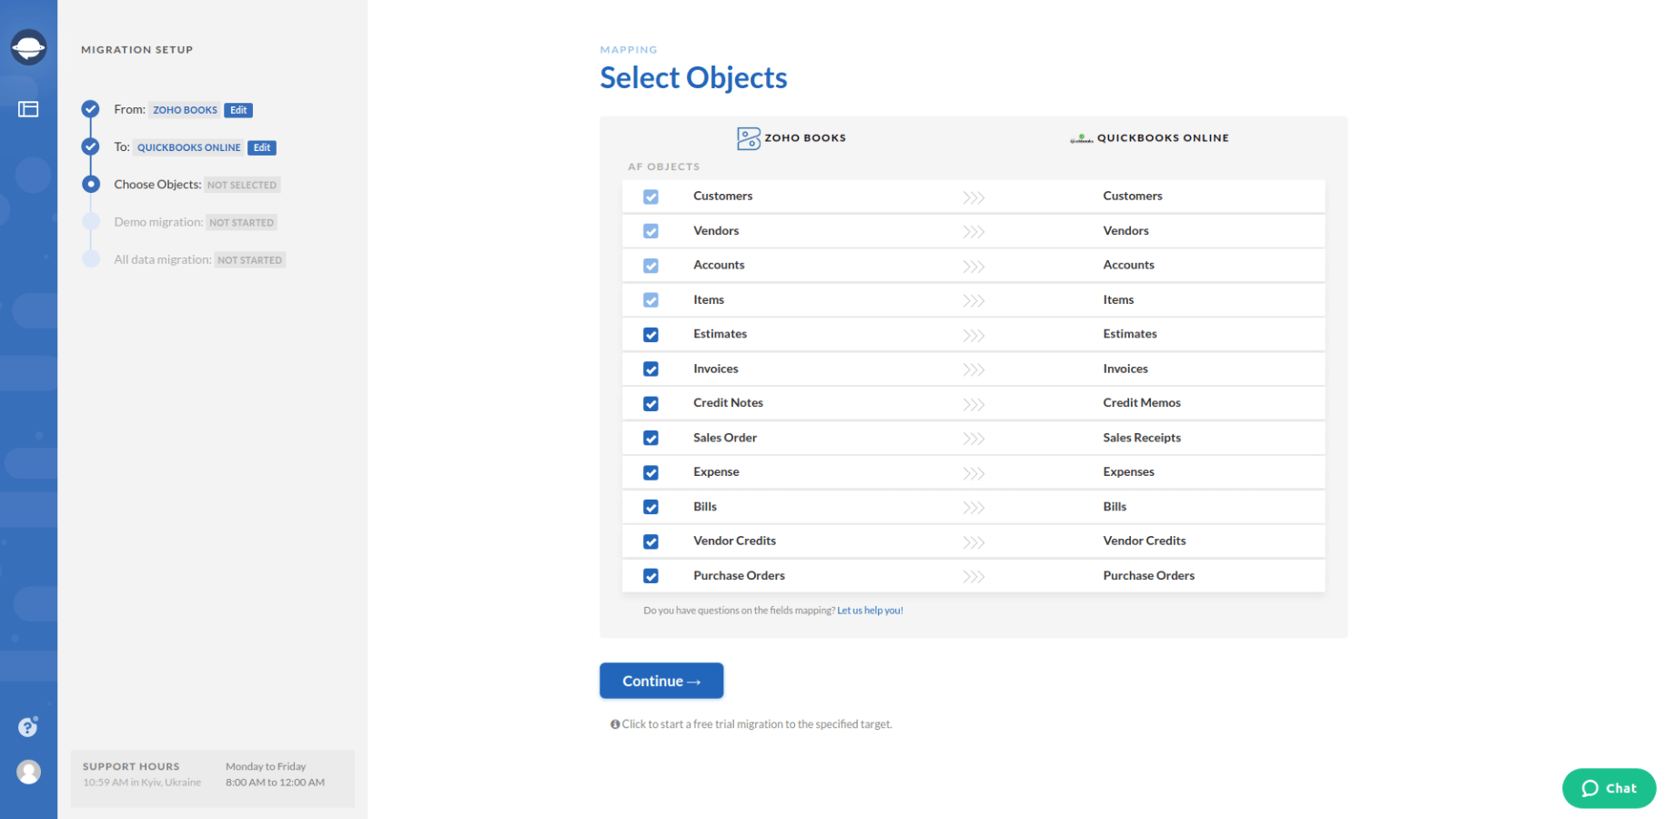Click the Select Objects heading
The image size is (1674, 819).
click(x=693, y=78)
